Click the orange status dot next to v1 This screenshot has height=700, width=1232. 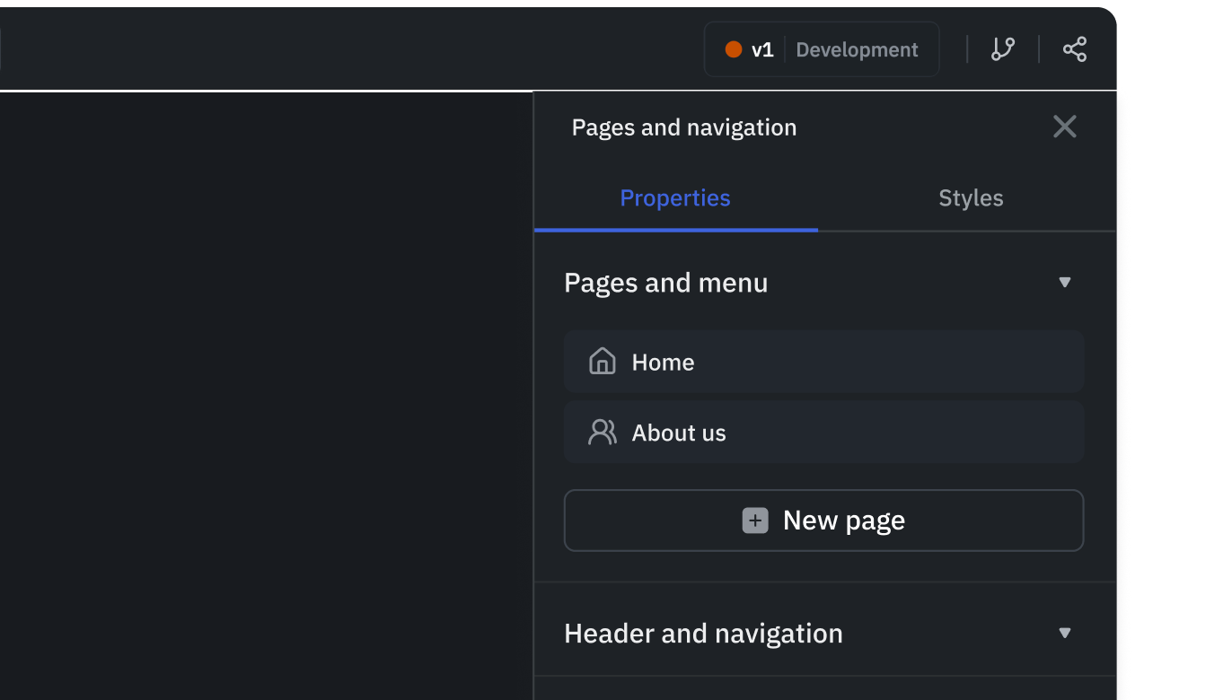tap(734, 49)
